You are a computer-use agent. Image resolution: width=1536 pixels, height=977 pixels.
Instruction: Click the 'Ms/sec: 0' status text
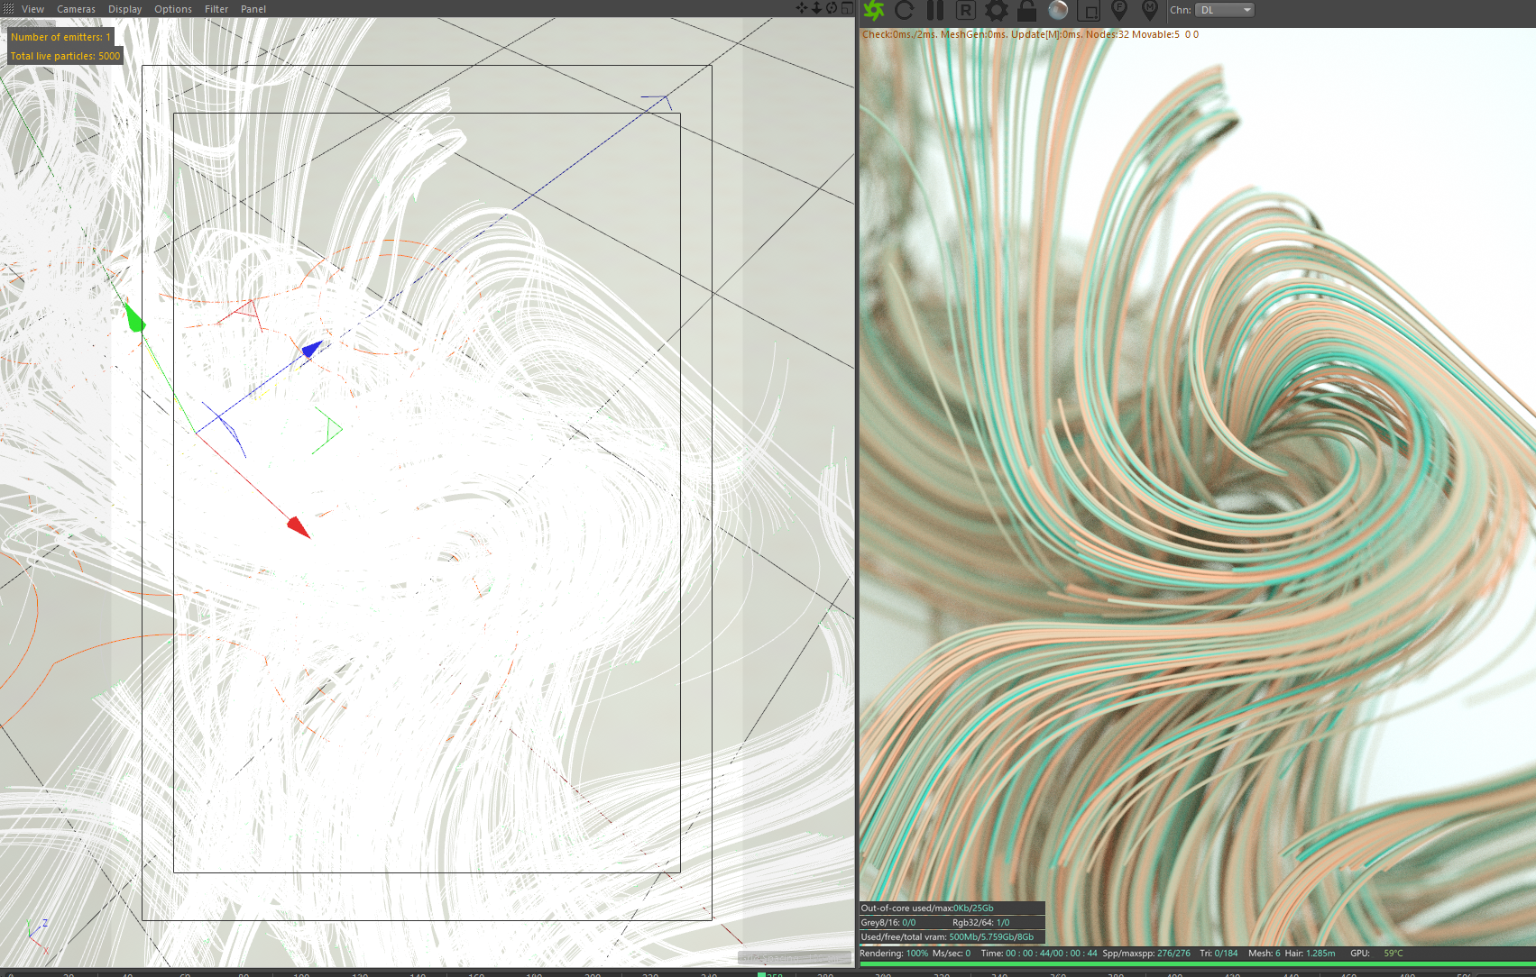pyautogui.click(x=952, y=953)
